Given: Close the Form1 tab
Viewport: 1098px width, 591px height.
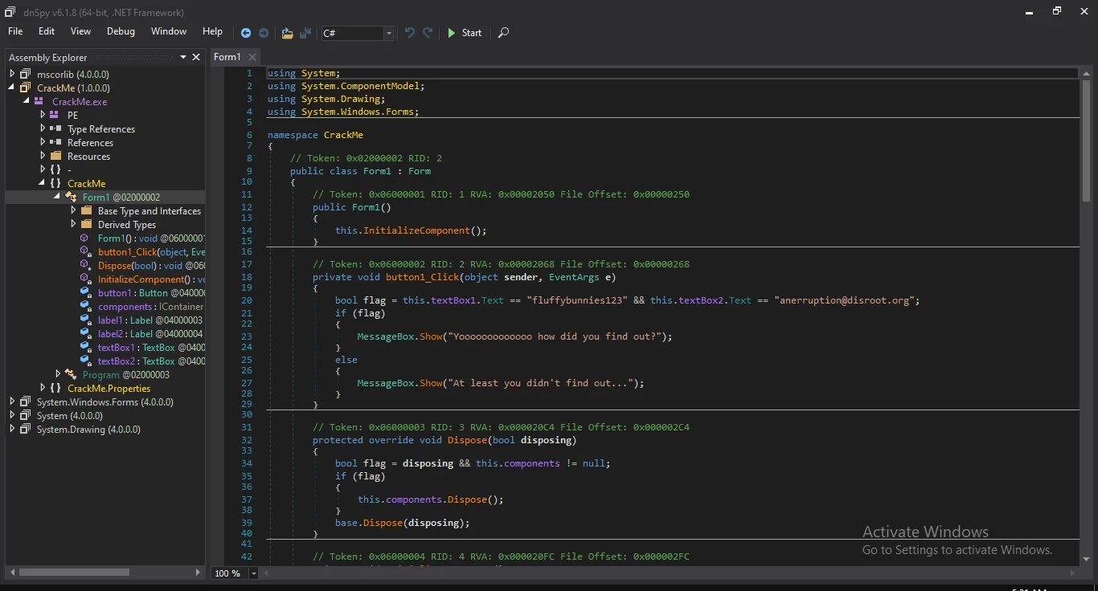Looking at the screenshot, I should click(x=252, y=57).
